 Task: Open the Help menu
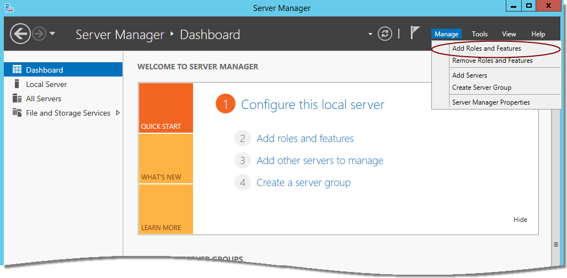(x=538, y=34)
